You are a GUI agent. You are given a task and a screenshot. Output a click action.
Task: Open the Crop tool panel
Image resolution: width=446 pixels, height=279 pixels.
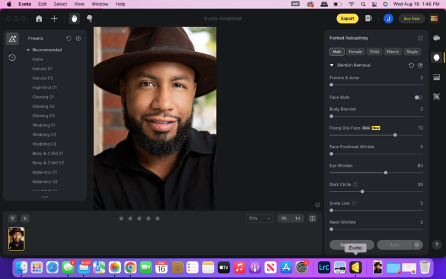(x=437, y=97)
